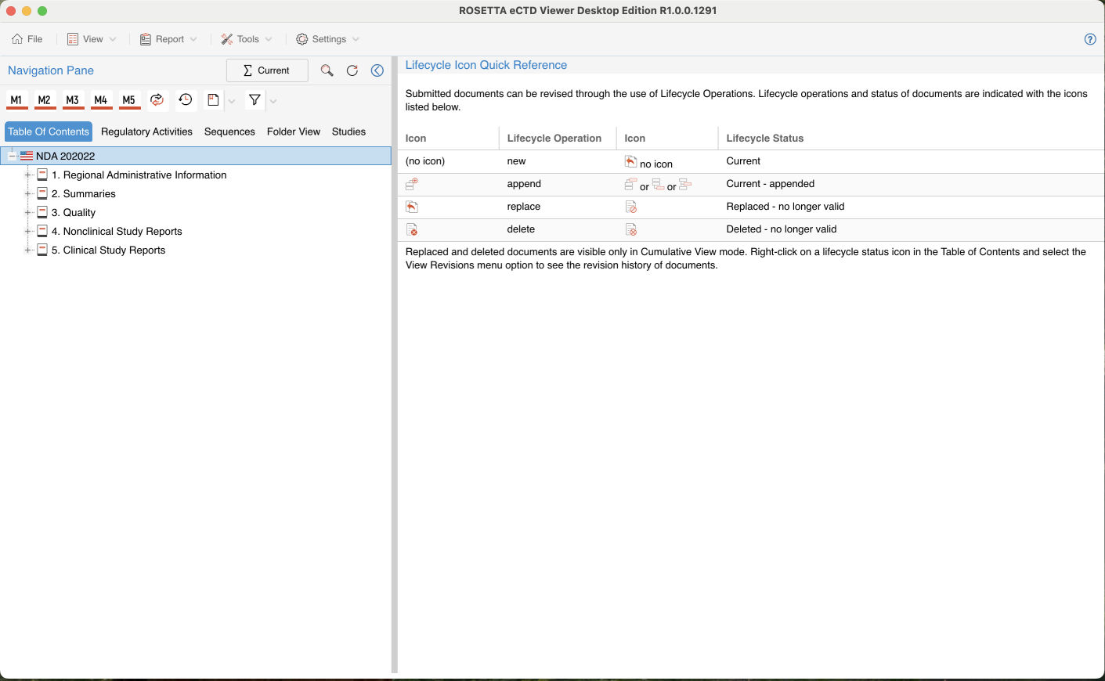Expand the 3. Quality tree node
1105x681 pixels.
pyautogui.click(x=27, y=213)
